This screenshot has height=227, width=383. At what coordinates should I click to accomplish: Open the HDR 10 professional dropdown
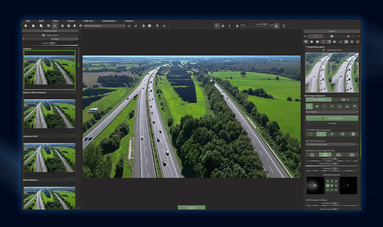104,26
